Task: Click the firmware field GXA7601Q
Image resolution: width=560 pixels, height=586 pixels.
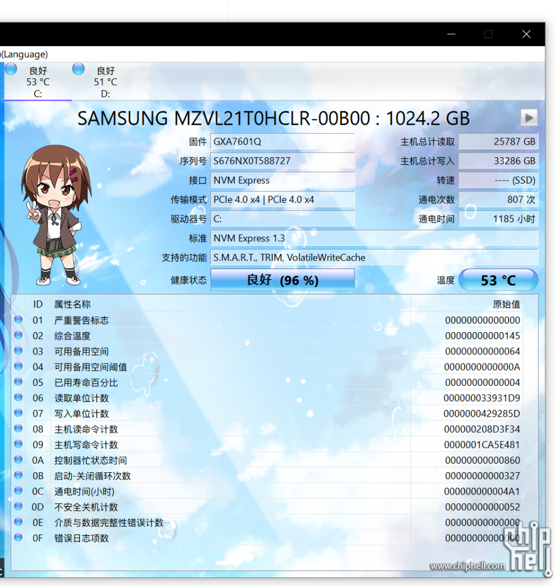Action: (282, 142)
